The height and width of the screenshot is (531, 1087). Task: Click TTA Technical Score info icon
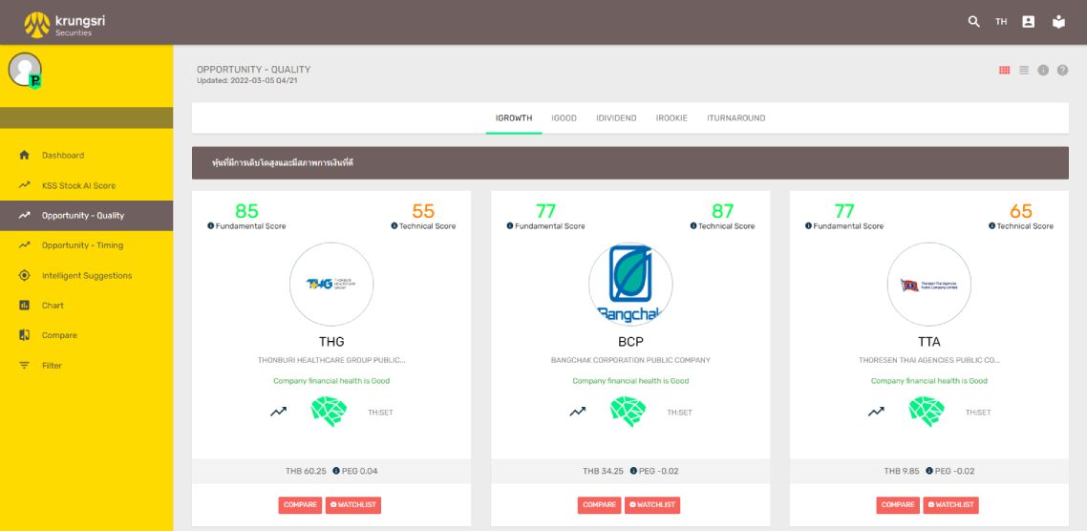coord(992,226)
